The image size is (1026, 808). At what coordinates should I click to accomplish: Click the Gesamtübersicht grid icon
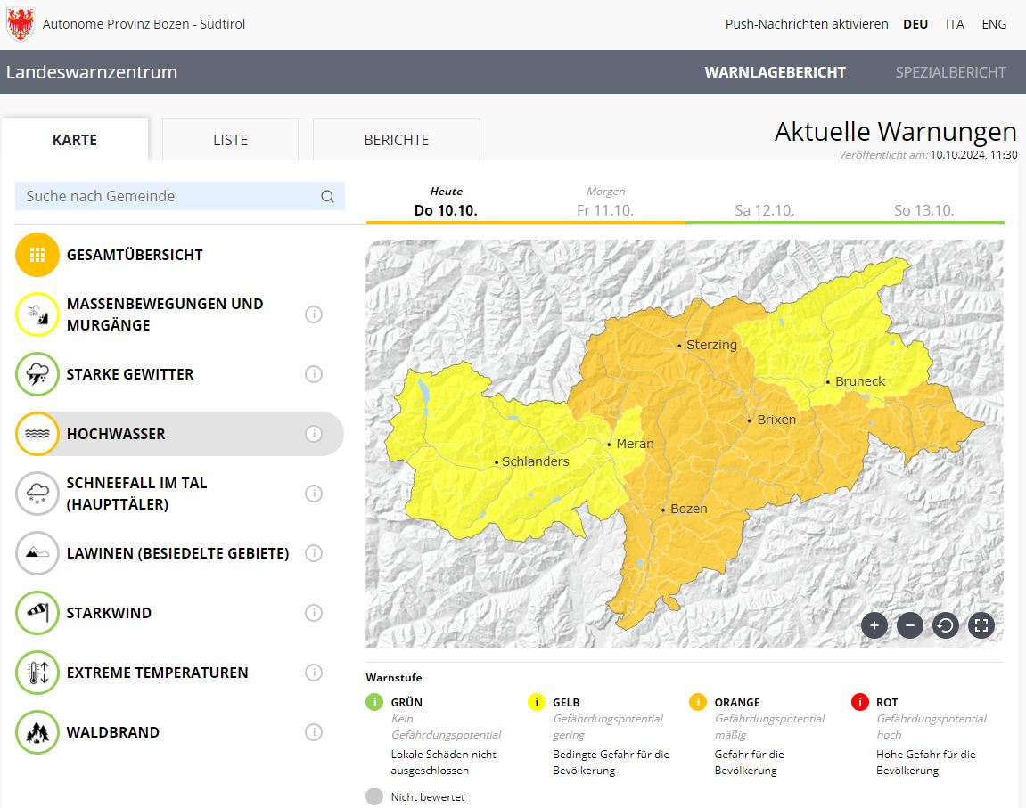37,255
